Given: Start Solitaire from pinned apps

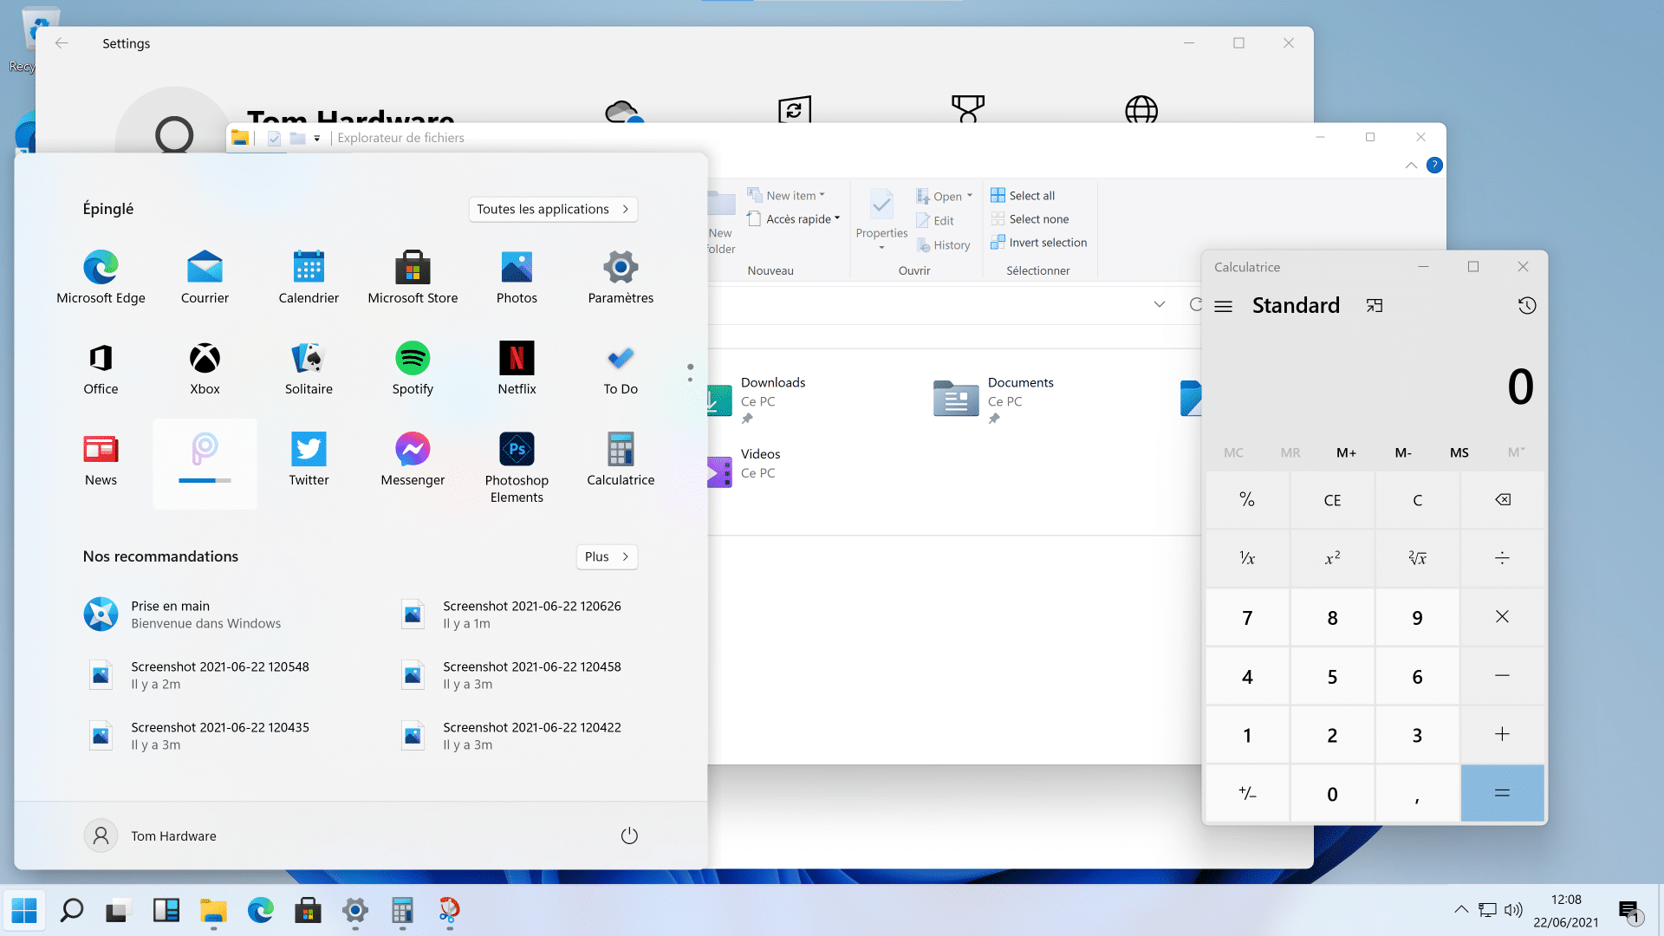Looking at the screenshot, I should pos(309,368).
